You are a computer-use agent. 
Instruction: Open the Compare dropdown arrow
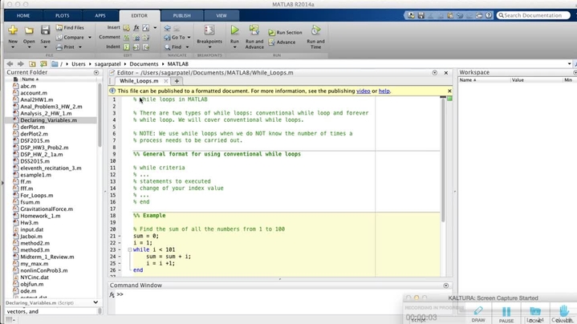pyautogui.click(x=89, y=38)
